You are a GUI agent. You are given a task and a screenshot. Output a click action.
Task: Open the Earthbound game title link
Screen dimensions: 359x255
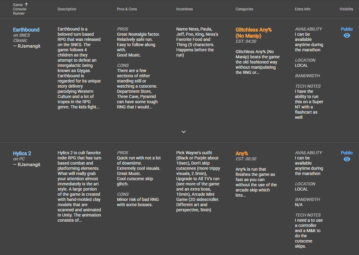coord(26,30)
